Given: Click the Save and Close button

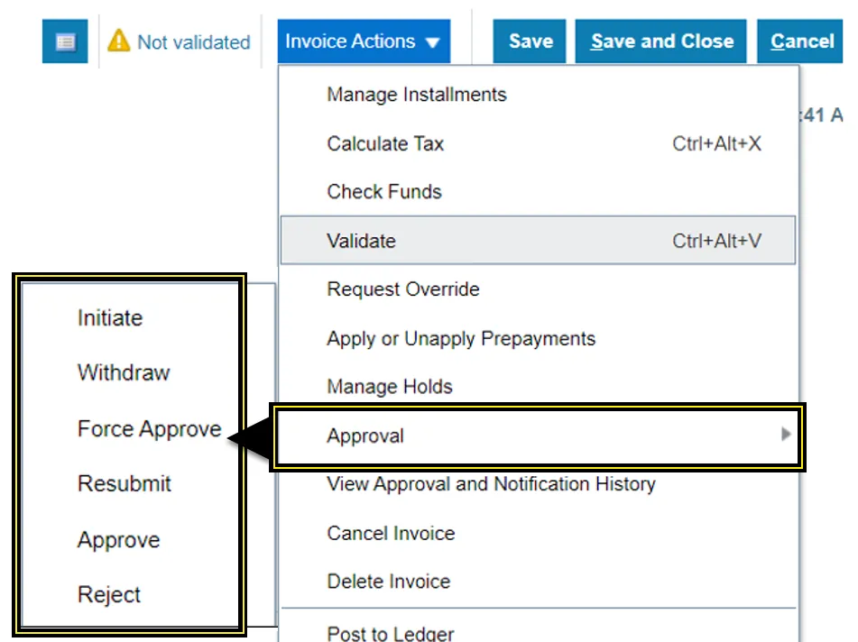Looking at the screenshot, I should 661,41.
